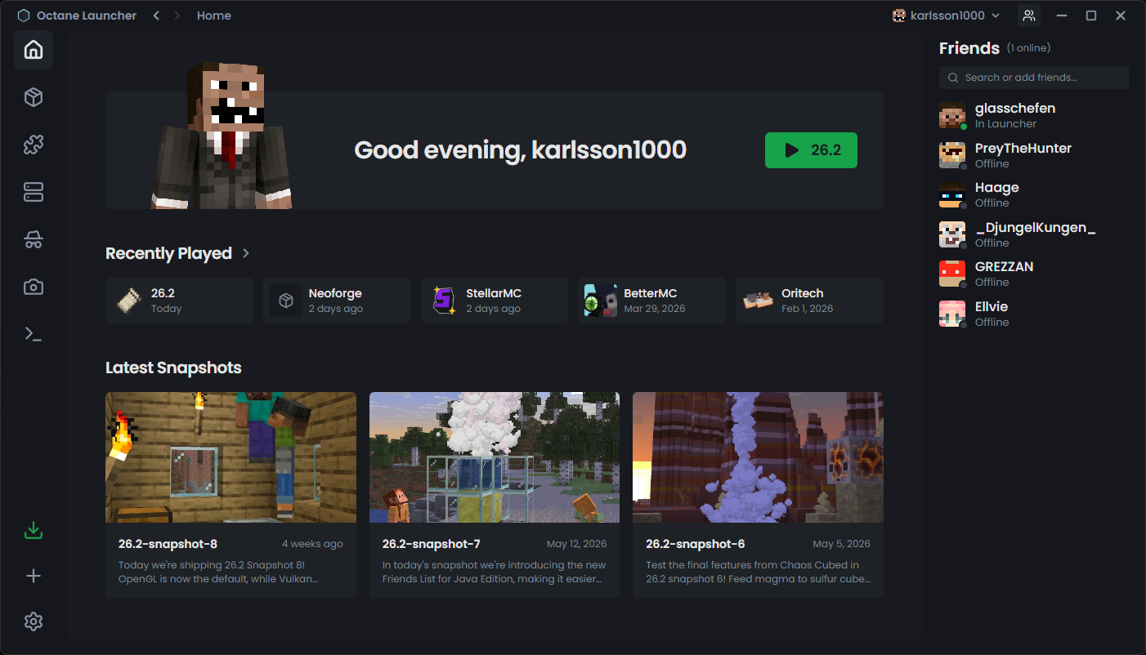Open the StellarMC recently played card
Viewport: 1146px width, 655px height.
pyautogui.click(x=495, y=301)
